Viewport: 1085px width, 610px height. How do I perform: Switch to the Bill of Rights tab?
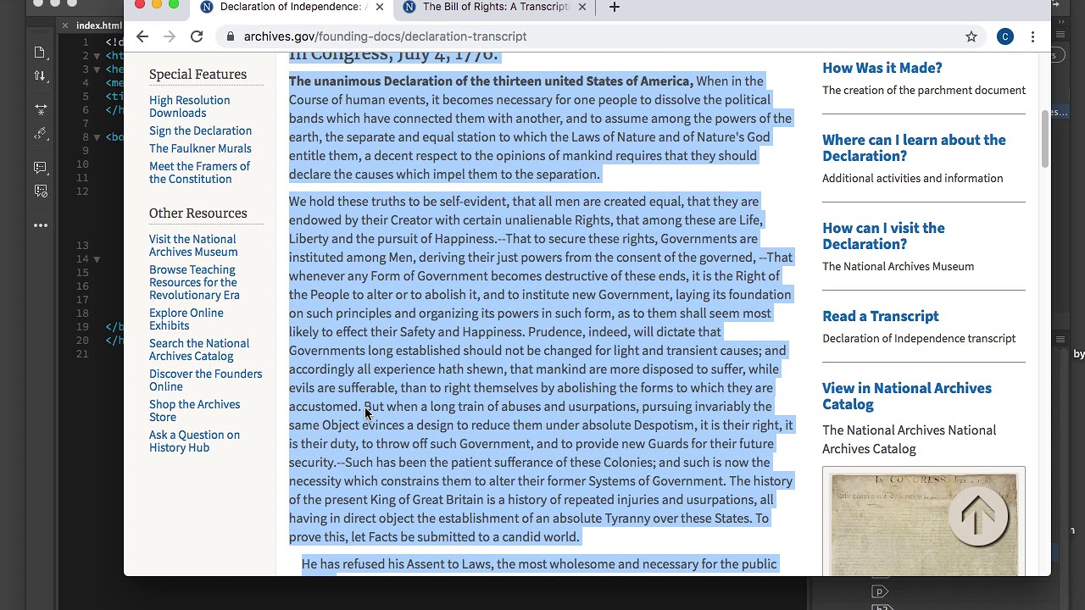tap(495, 7)
